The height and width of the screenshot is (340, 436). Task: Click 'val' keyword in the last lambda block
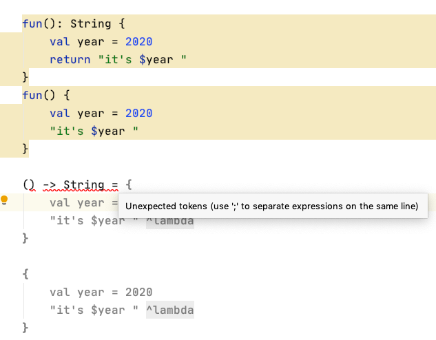(x=59, y=292)
